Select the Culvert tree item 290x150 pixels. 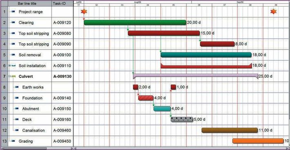pyautogui.click(x=26, y=76)
